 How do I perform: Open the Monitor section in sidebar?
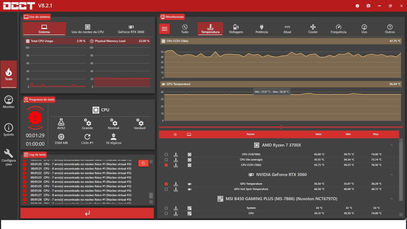pyautogui.click(x=9, y=102)
